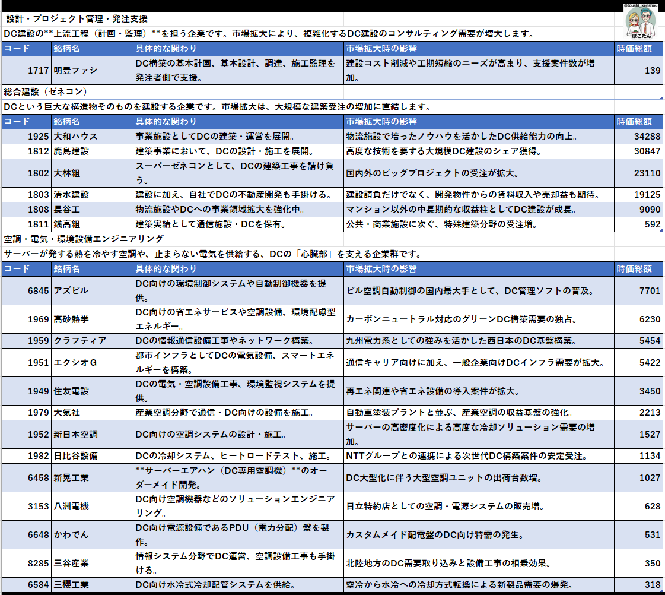Select the code cell 6458
This screenshot has width=665, height=595.
coord(26,478)
